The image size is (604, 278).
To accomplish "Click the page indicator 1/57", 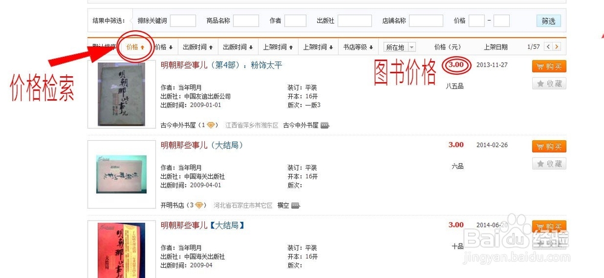I will [533, 47].
